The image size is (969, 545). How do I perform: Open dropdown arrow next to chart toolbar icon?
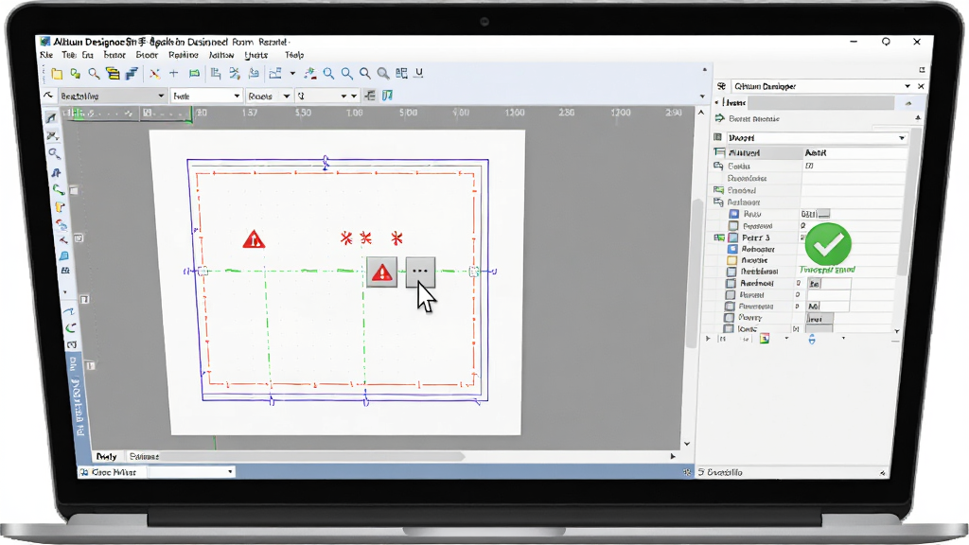coord(291,74)
